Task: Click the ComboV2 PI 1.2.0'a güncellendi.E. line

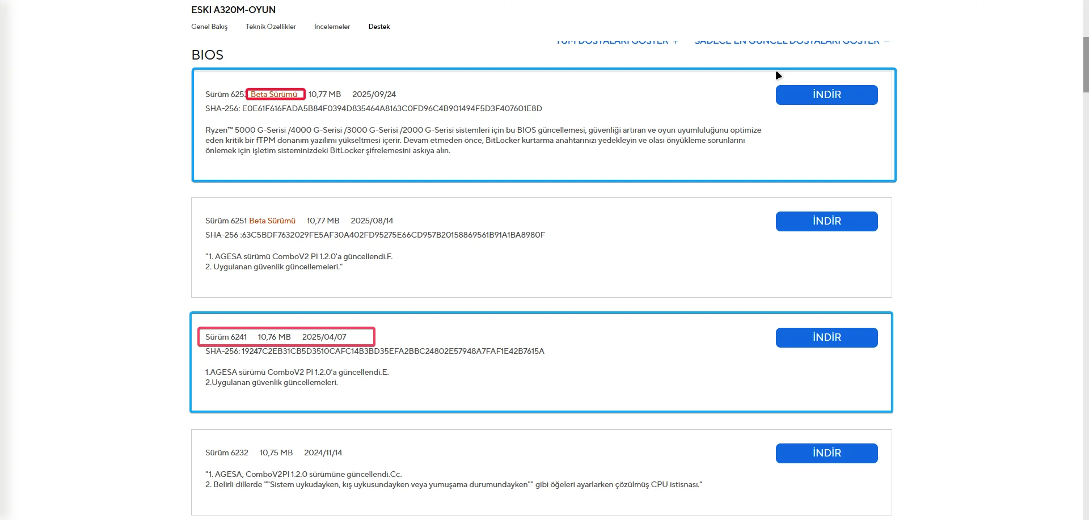Action: point(297,372)
